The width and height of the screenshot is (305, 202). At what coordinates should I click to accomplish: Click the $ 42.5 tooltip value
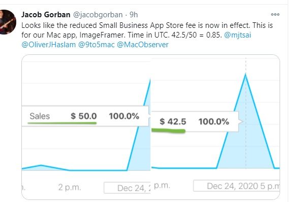[173, 122]
